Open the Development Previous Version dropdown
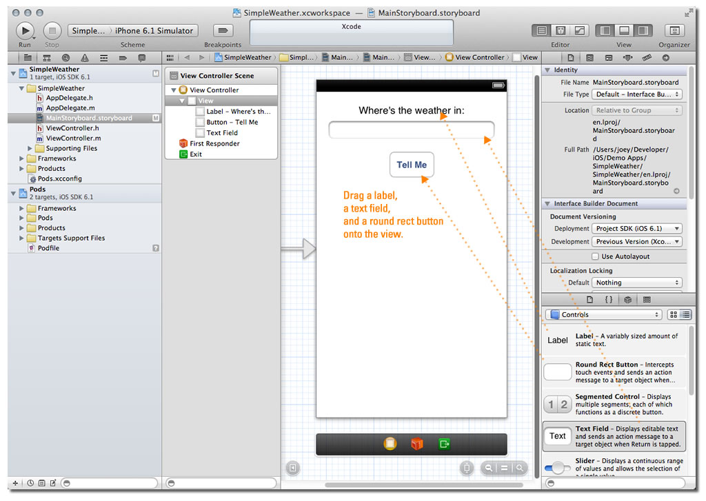This screenshot has width=706, height=501. point(636,242)
